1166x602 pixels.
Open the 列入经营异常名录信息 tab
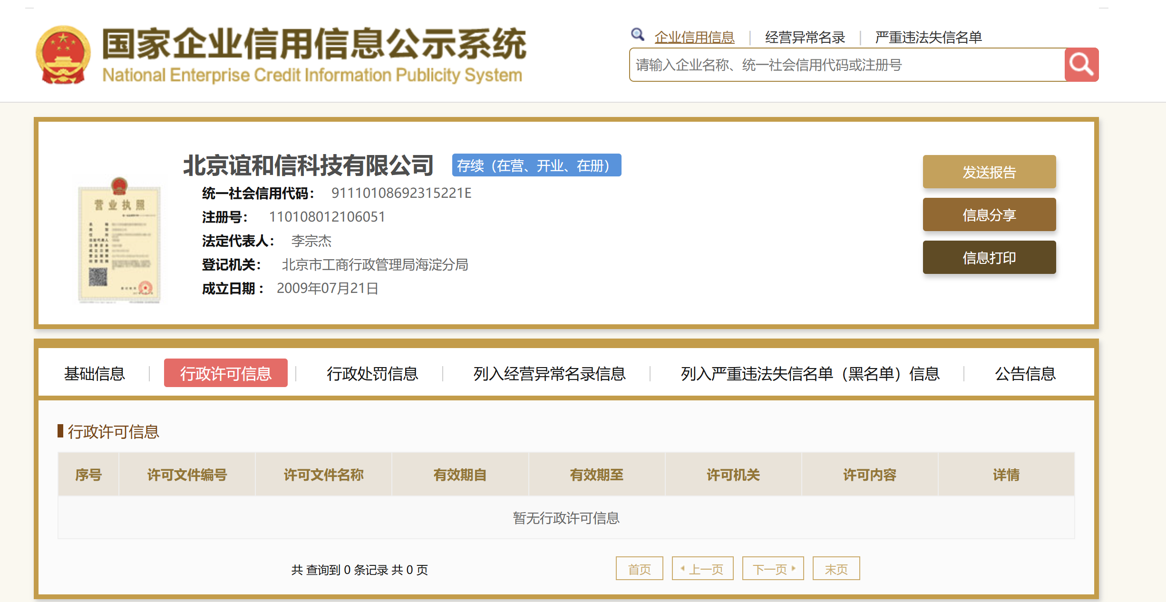(549, 374)
